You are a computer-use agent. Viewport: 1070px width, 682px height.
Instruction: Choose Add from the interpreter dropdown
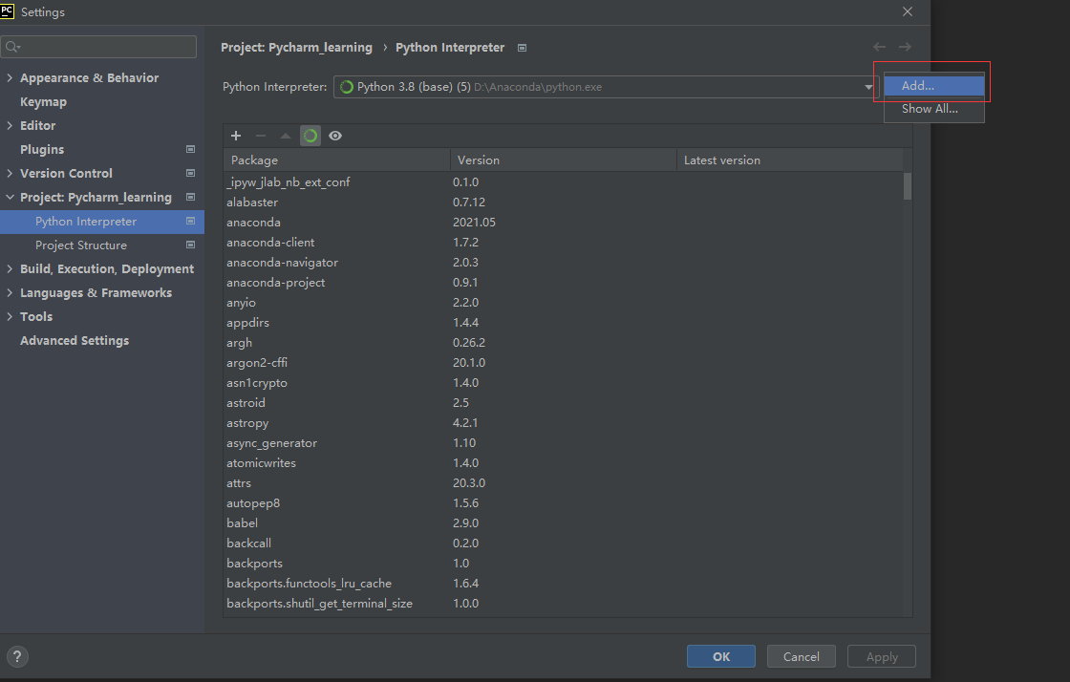pyautogui.click(x=931, y=84)
